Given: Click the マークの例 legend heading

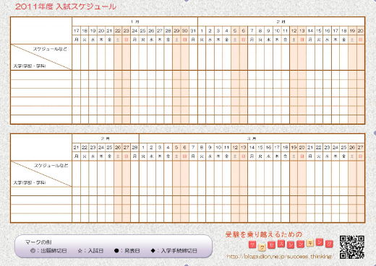Looking at the screenshot, I should coord(38,242).
